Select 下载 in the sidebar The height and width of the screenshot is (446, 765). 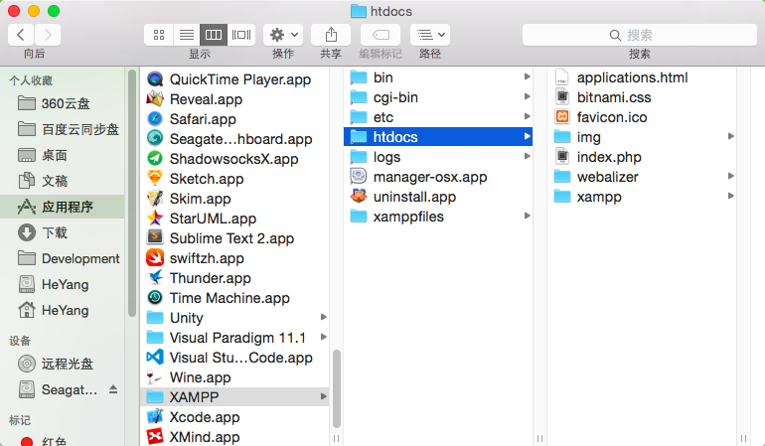pyautogui.click(x=63, y=232)
